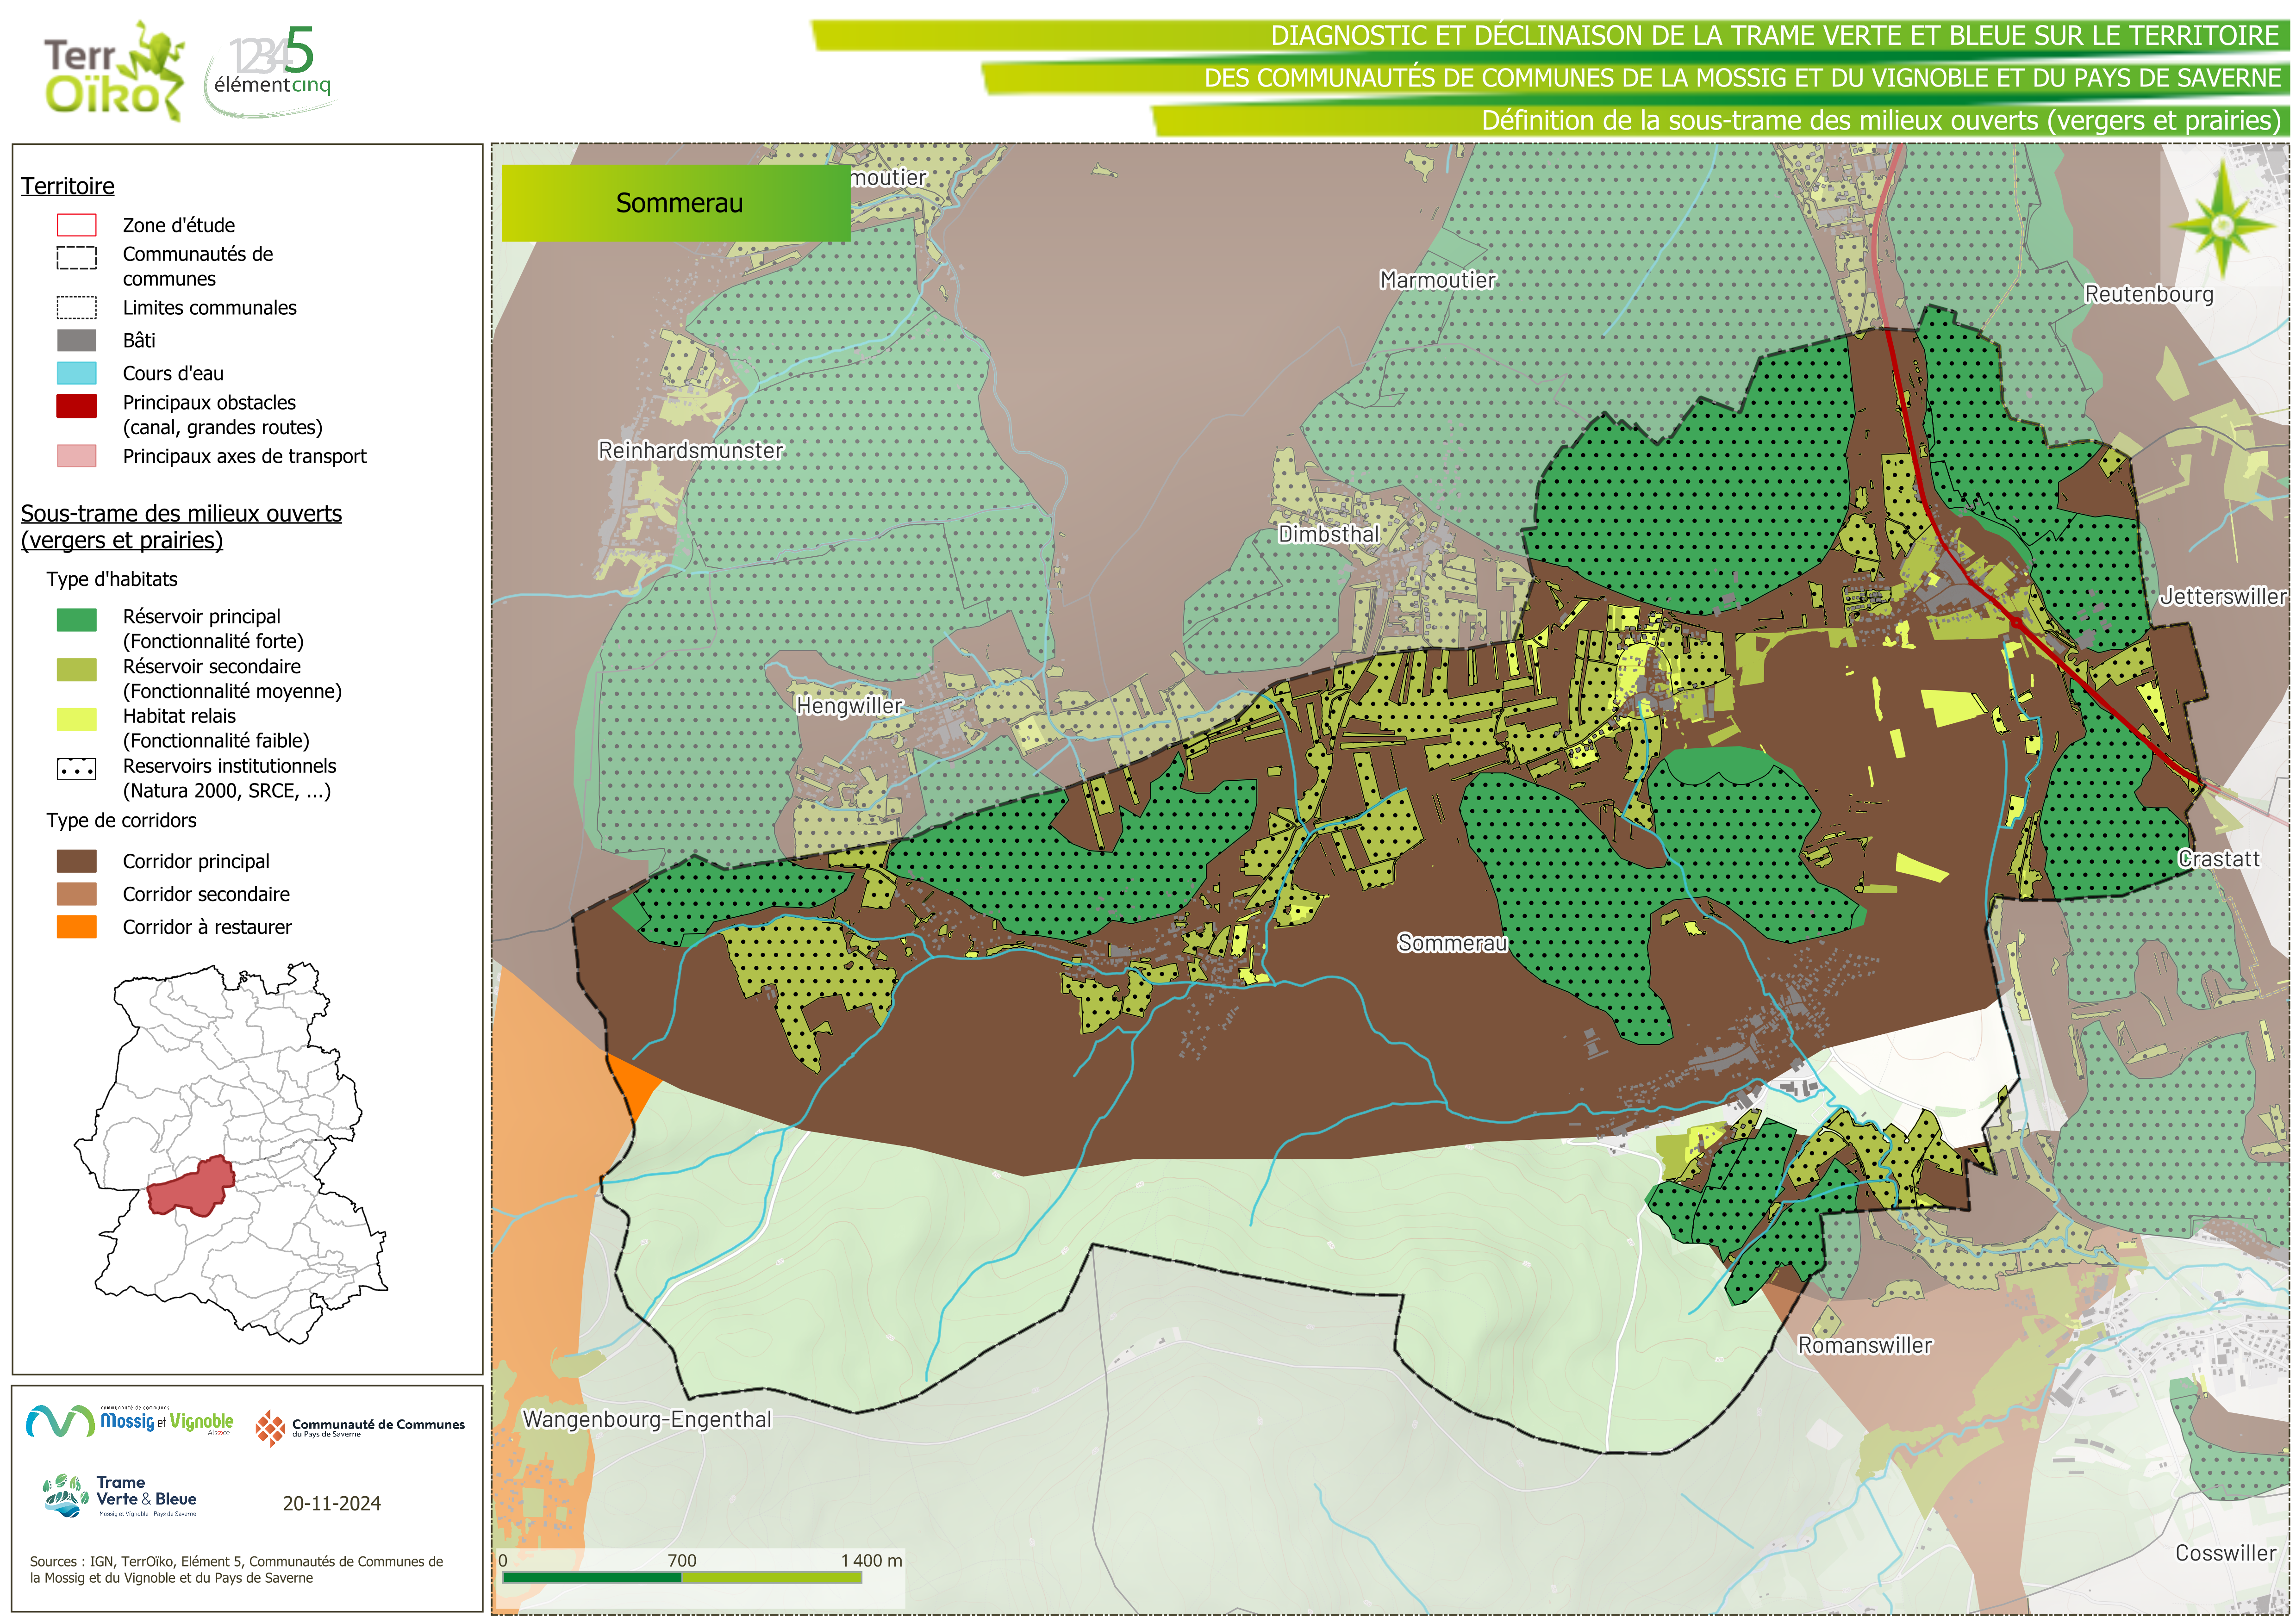Click the Principaux obstacles dark red swatch
2296x1623 pixels.
pos(77,405)
